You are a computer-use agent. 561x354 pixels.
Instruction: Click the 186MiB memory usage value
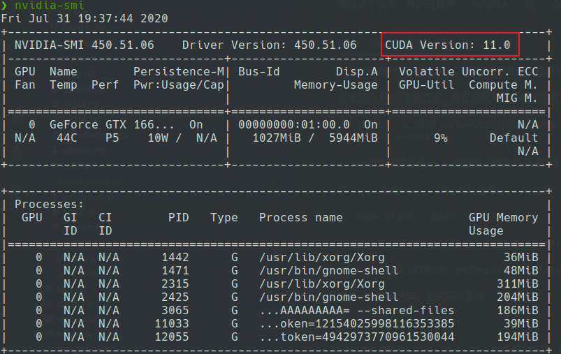pyautogui.click(x=518, y=310)
